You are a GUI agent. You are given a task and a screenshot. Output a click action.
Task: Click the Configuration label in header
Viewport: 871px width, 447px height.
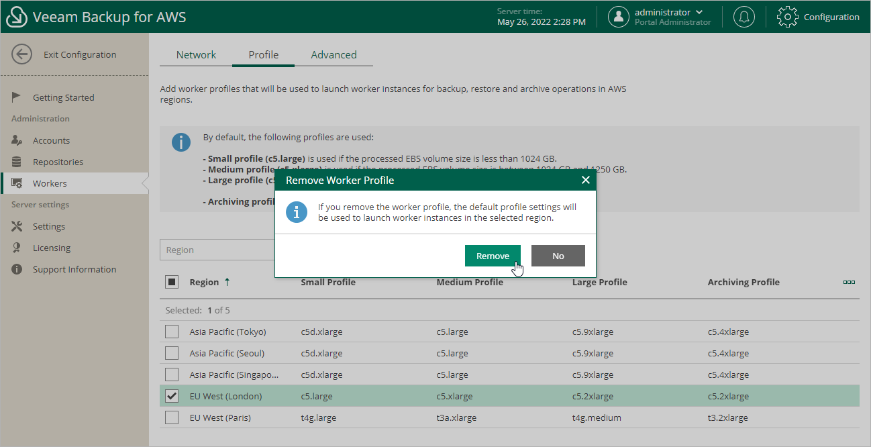831,17
